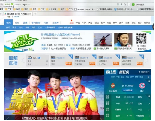Switch to the 猜胜负 tab
Image resolution: width=155 pixels, height=121 pixels.
pos(124,72)
